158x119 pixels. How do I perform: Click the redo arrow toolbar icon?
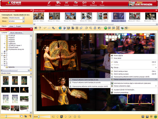pos(49,28)
